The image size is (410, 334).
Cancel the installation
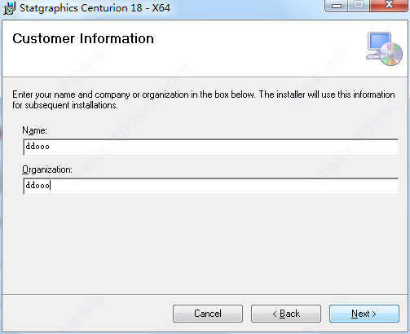click(208, 314)
